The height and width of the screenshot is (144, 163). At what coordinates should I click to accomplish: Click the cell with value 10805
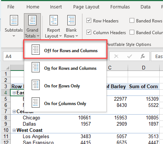[x=152, y=118]
